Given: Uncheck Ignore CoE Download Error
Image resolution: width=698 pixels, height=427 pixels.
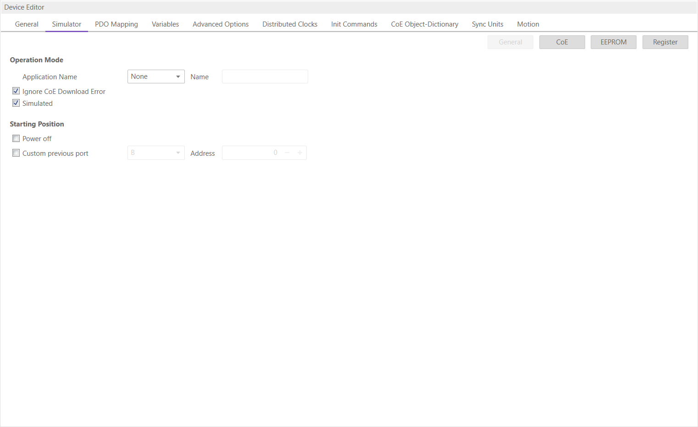Looking at the screenshot, I should pyautogui.click(x=16, y=91).
